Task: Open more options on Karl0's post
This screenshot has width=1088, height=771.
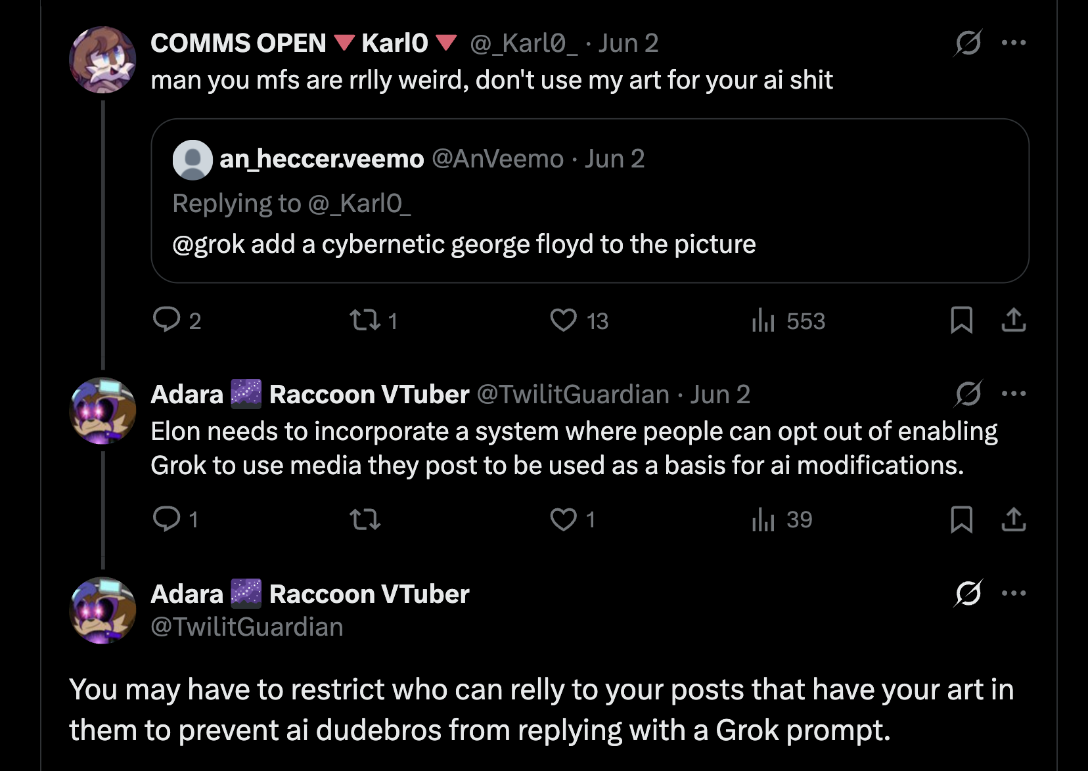Action: point(1014,43)
